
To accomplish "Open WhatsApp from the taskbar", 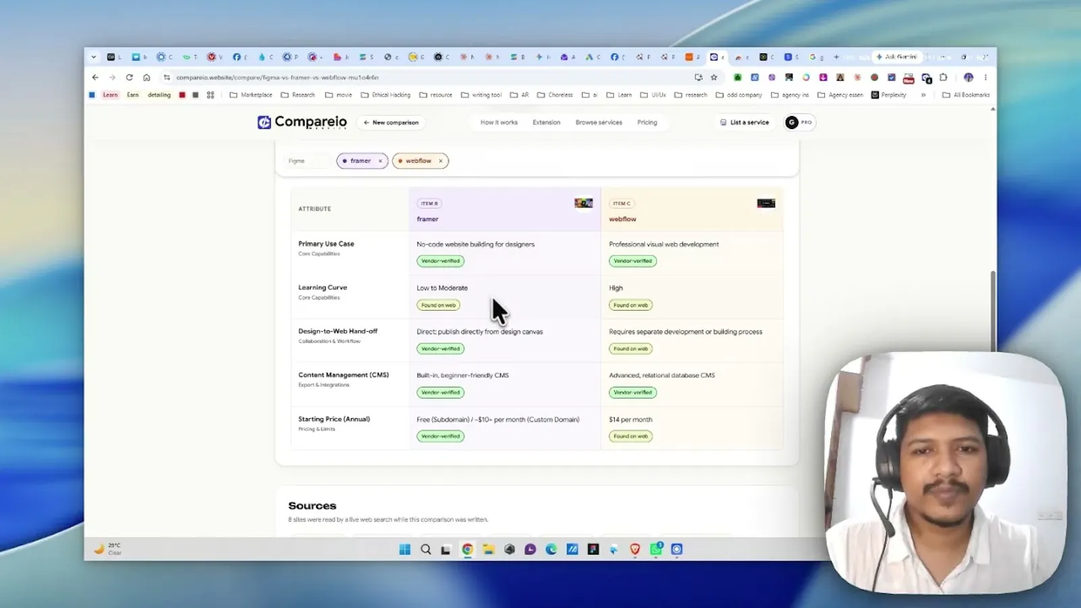I will tap(656, 549).
